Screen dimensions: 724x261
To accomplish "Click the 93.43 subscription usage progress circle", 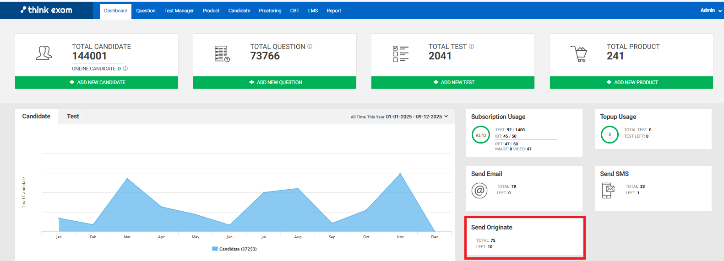I will (x=481, y=135).
